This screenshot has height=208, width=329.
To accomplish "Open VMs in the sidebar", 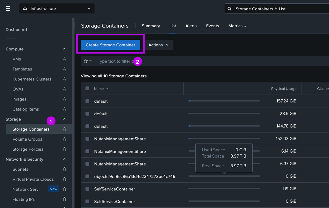I will coord(17,59).
